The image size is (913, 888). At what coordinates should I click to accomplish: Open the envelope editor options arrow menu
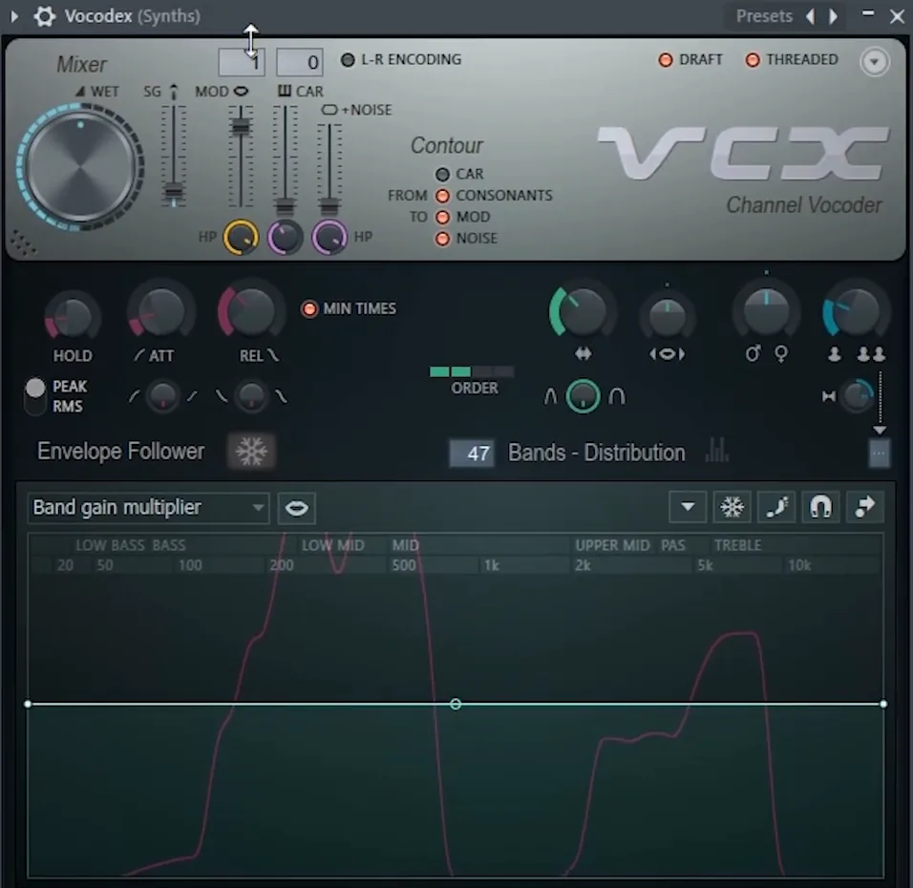(688, 507)
